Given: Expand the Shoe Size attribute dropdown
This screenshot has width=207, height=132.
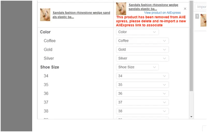Looking at the screenshot, I should coord(137,67).
